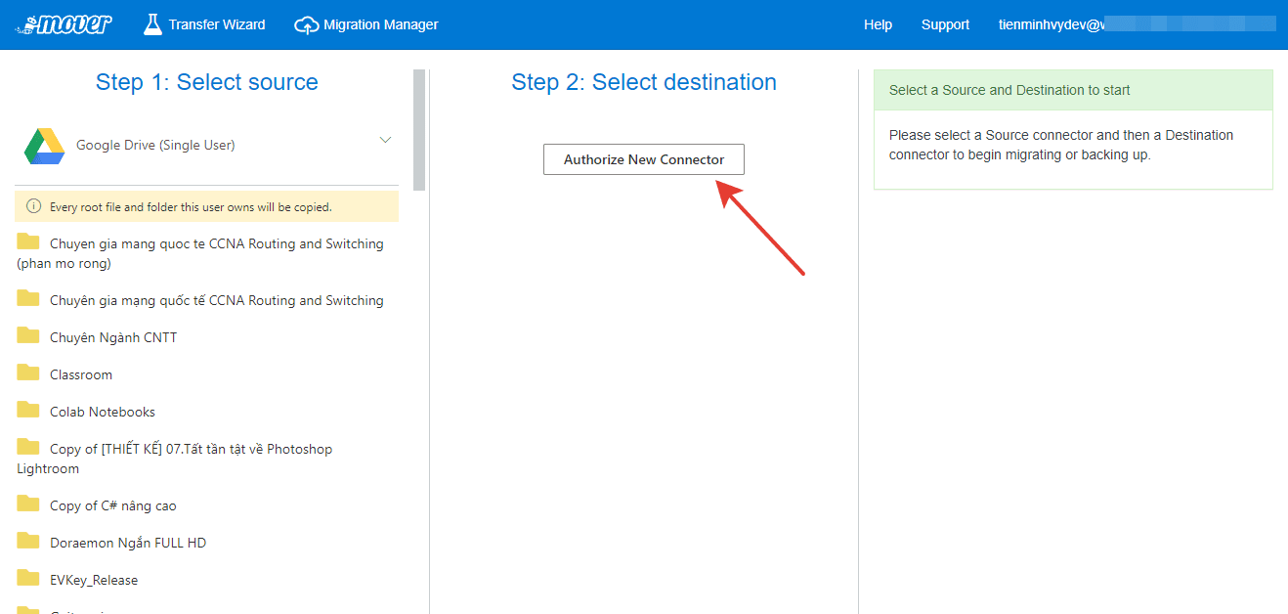Click the folder icon beside Copy of [THIẾT KẾ] 07
The width and height of the screenshot is (1288, 614).
tap(28, 447)
